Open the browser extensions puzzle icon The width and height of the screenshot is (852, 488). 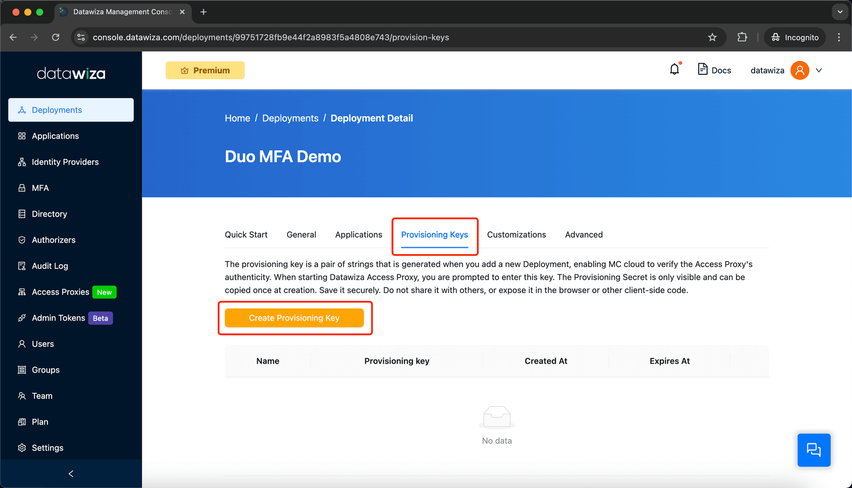tap(742, 37)
